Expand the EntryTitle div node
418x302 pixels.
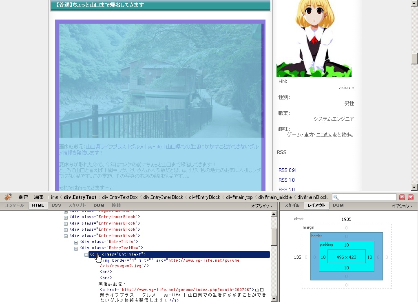click(76, 242)
